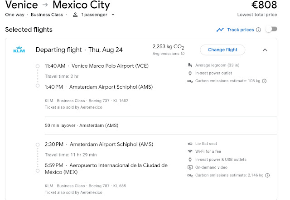Select the 1 passenger selector
Screen dimensions: 290x200
[x=94, y=15]
